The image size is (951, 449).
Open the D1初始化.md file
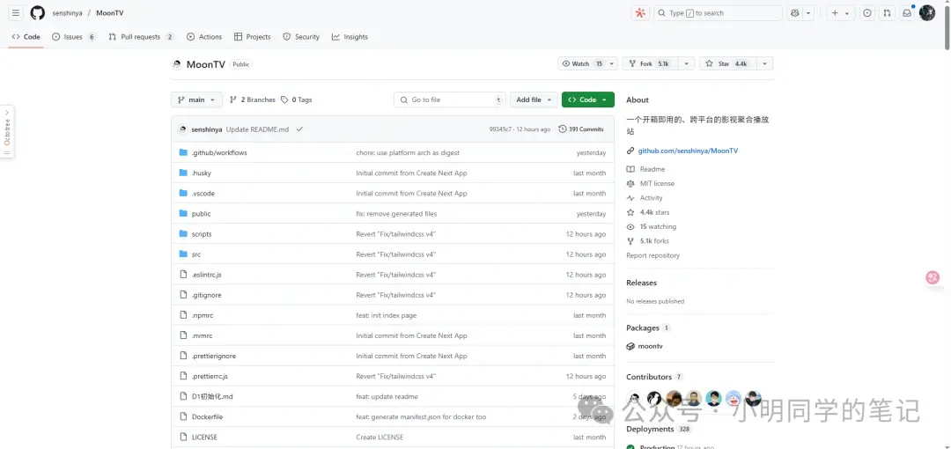coord(212,396)
